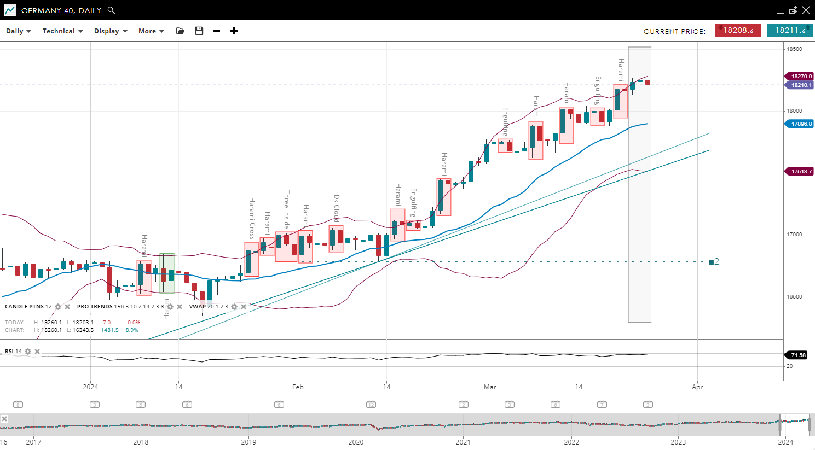Click the calendar event marker labeled 12
815x450 pixels.
coord(371,405)
